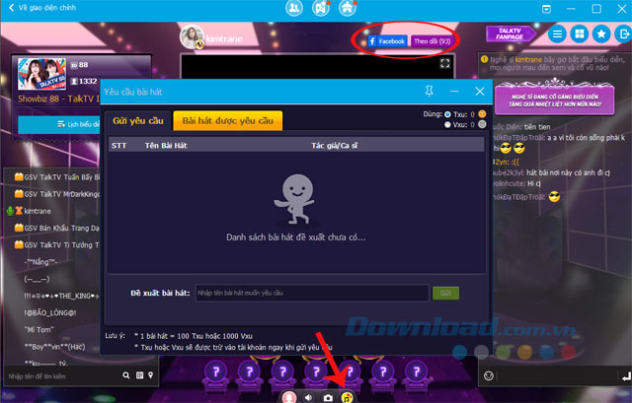The height and width of the screenshot is (403, 632).
Task: Close the Yêu cầu bài hát dialog
Action: tap(480, 92)
